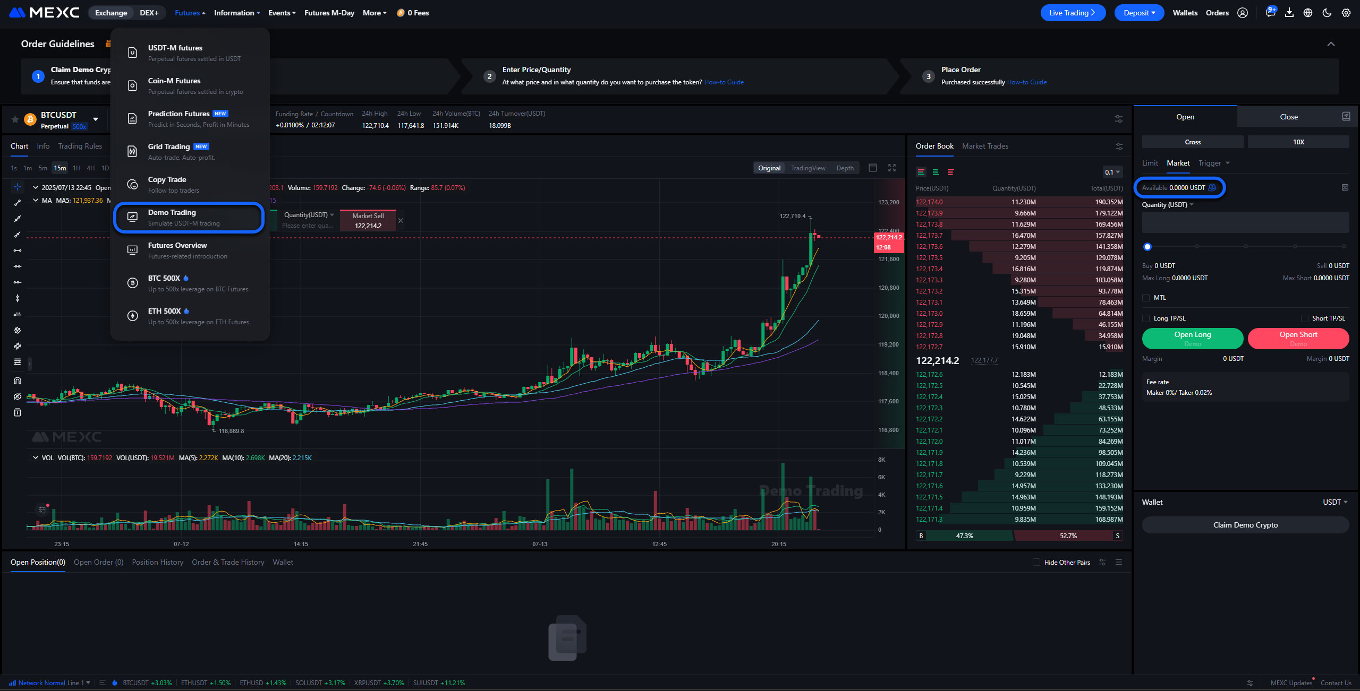Expand the Deposit dropdown button
The height and width of the screenshot is (691, 1360).
click(1139, 13)
